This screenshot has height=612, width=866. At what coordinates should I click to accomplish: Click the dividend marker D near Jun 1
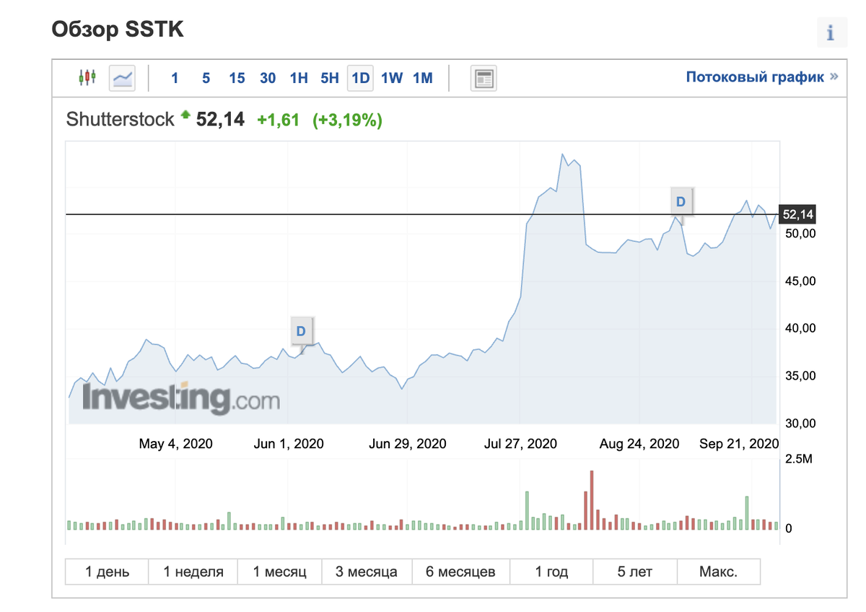pos(301,331)
